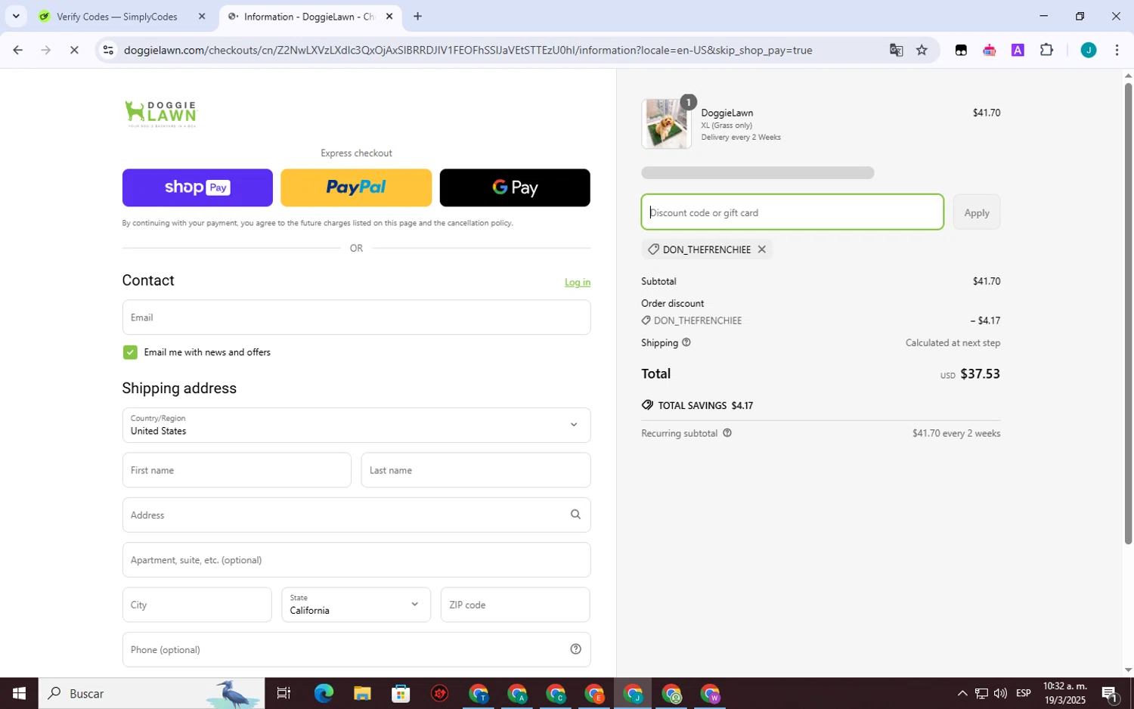Bookmark this page with the star
1134x709 pixels.
coord(922,51)
